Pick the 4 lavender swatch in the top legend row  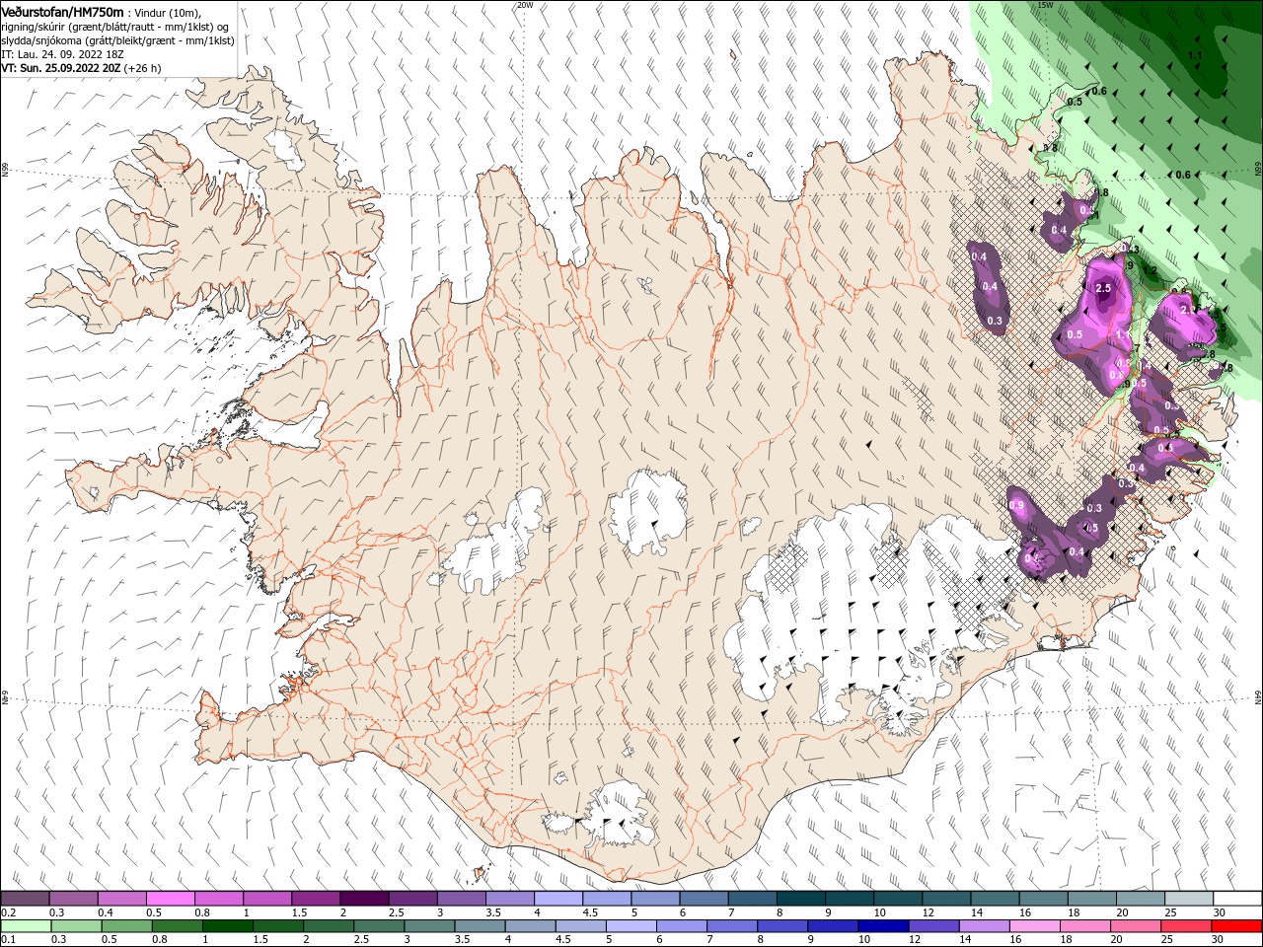coord(557,899)
